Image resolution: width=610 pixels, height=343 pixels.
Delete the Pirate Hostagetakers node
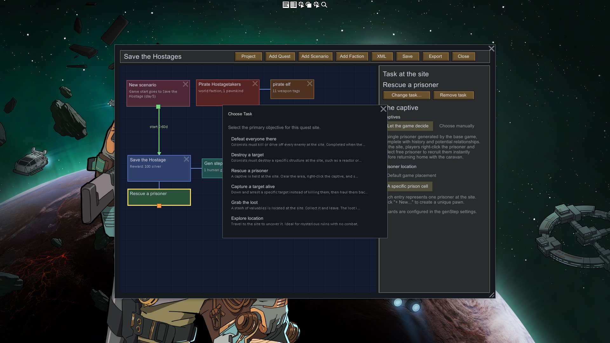point(255,84)
